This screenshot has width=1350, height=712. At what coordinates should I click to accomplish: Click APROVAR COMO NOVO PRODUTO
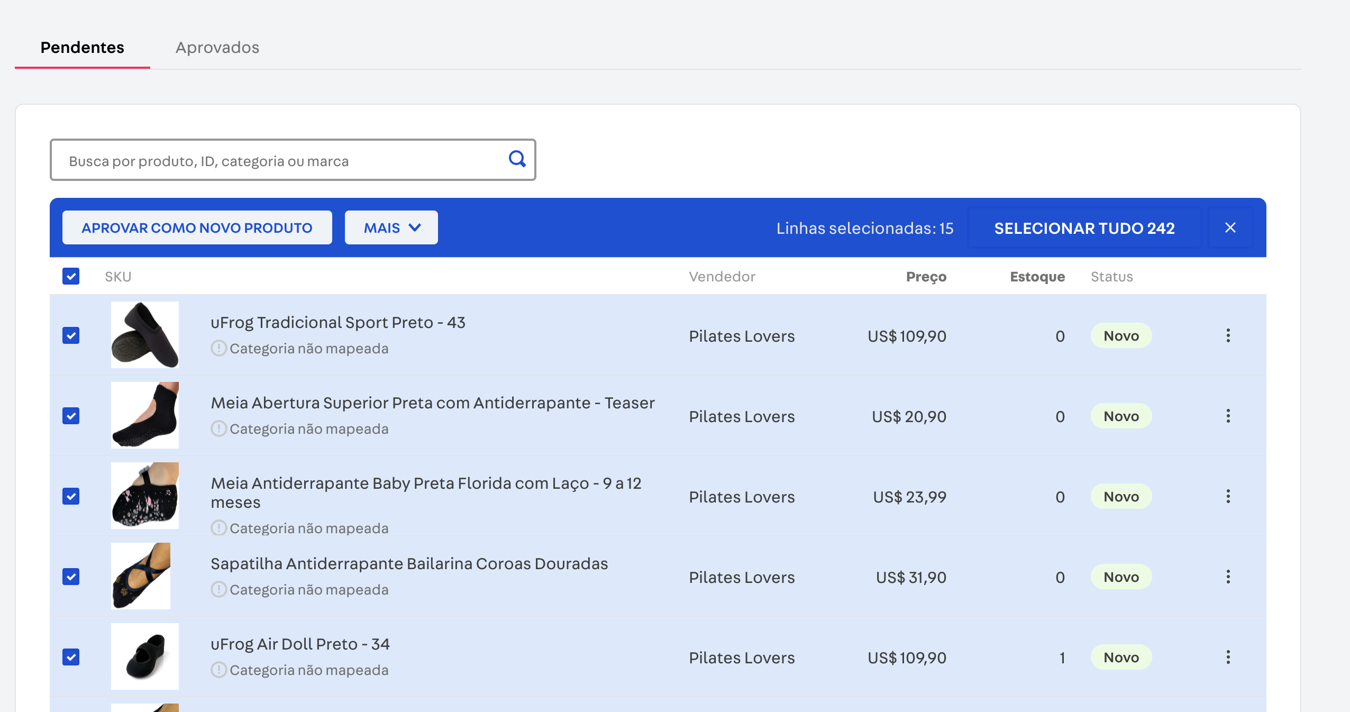(x=197, y=227)
